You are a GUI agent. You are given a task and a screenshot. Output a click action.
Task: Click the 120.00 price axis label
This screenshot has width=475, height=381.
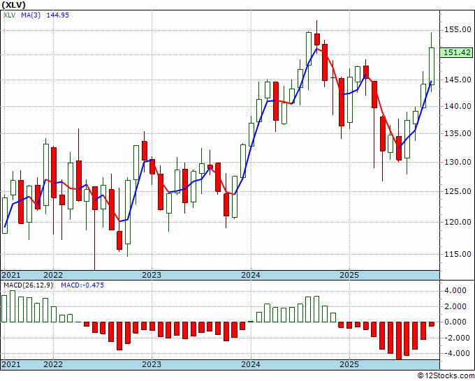click(457, 222)
